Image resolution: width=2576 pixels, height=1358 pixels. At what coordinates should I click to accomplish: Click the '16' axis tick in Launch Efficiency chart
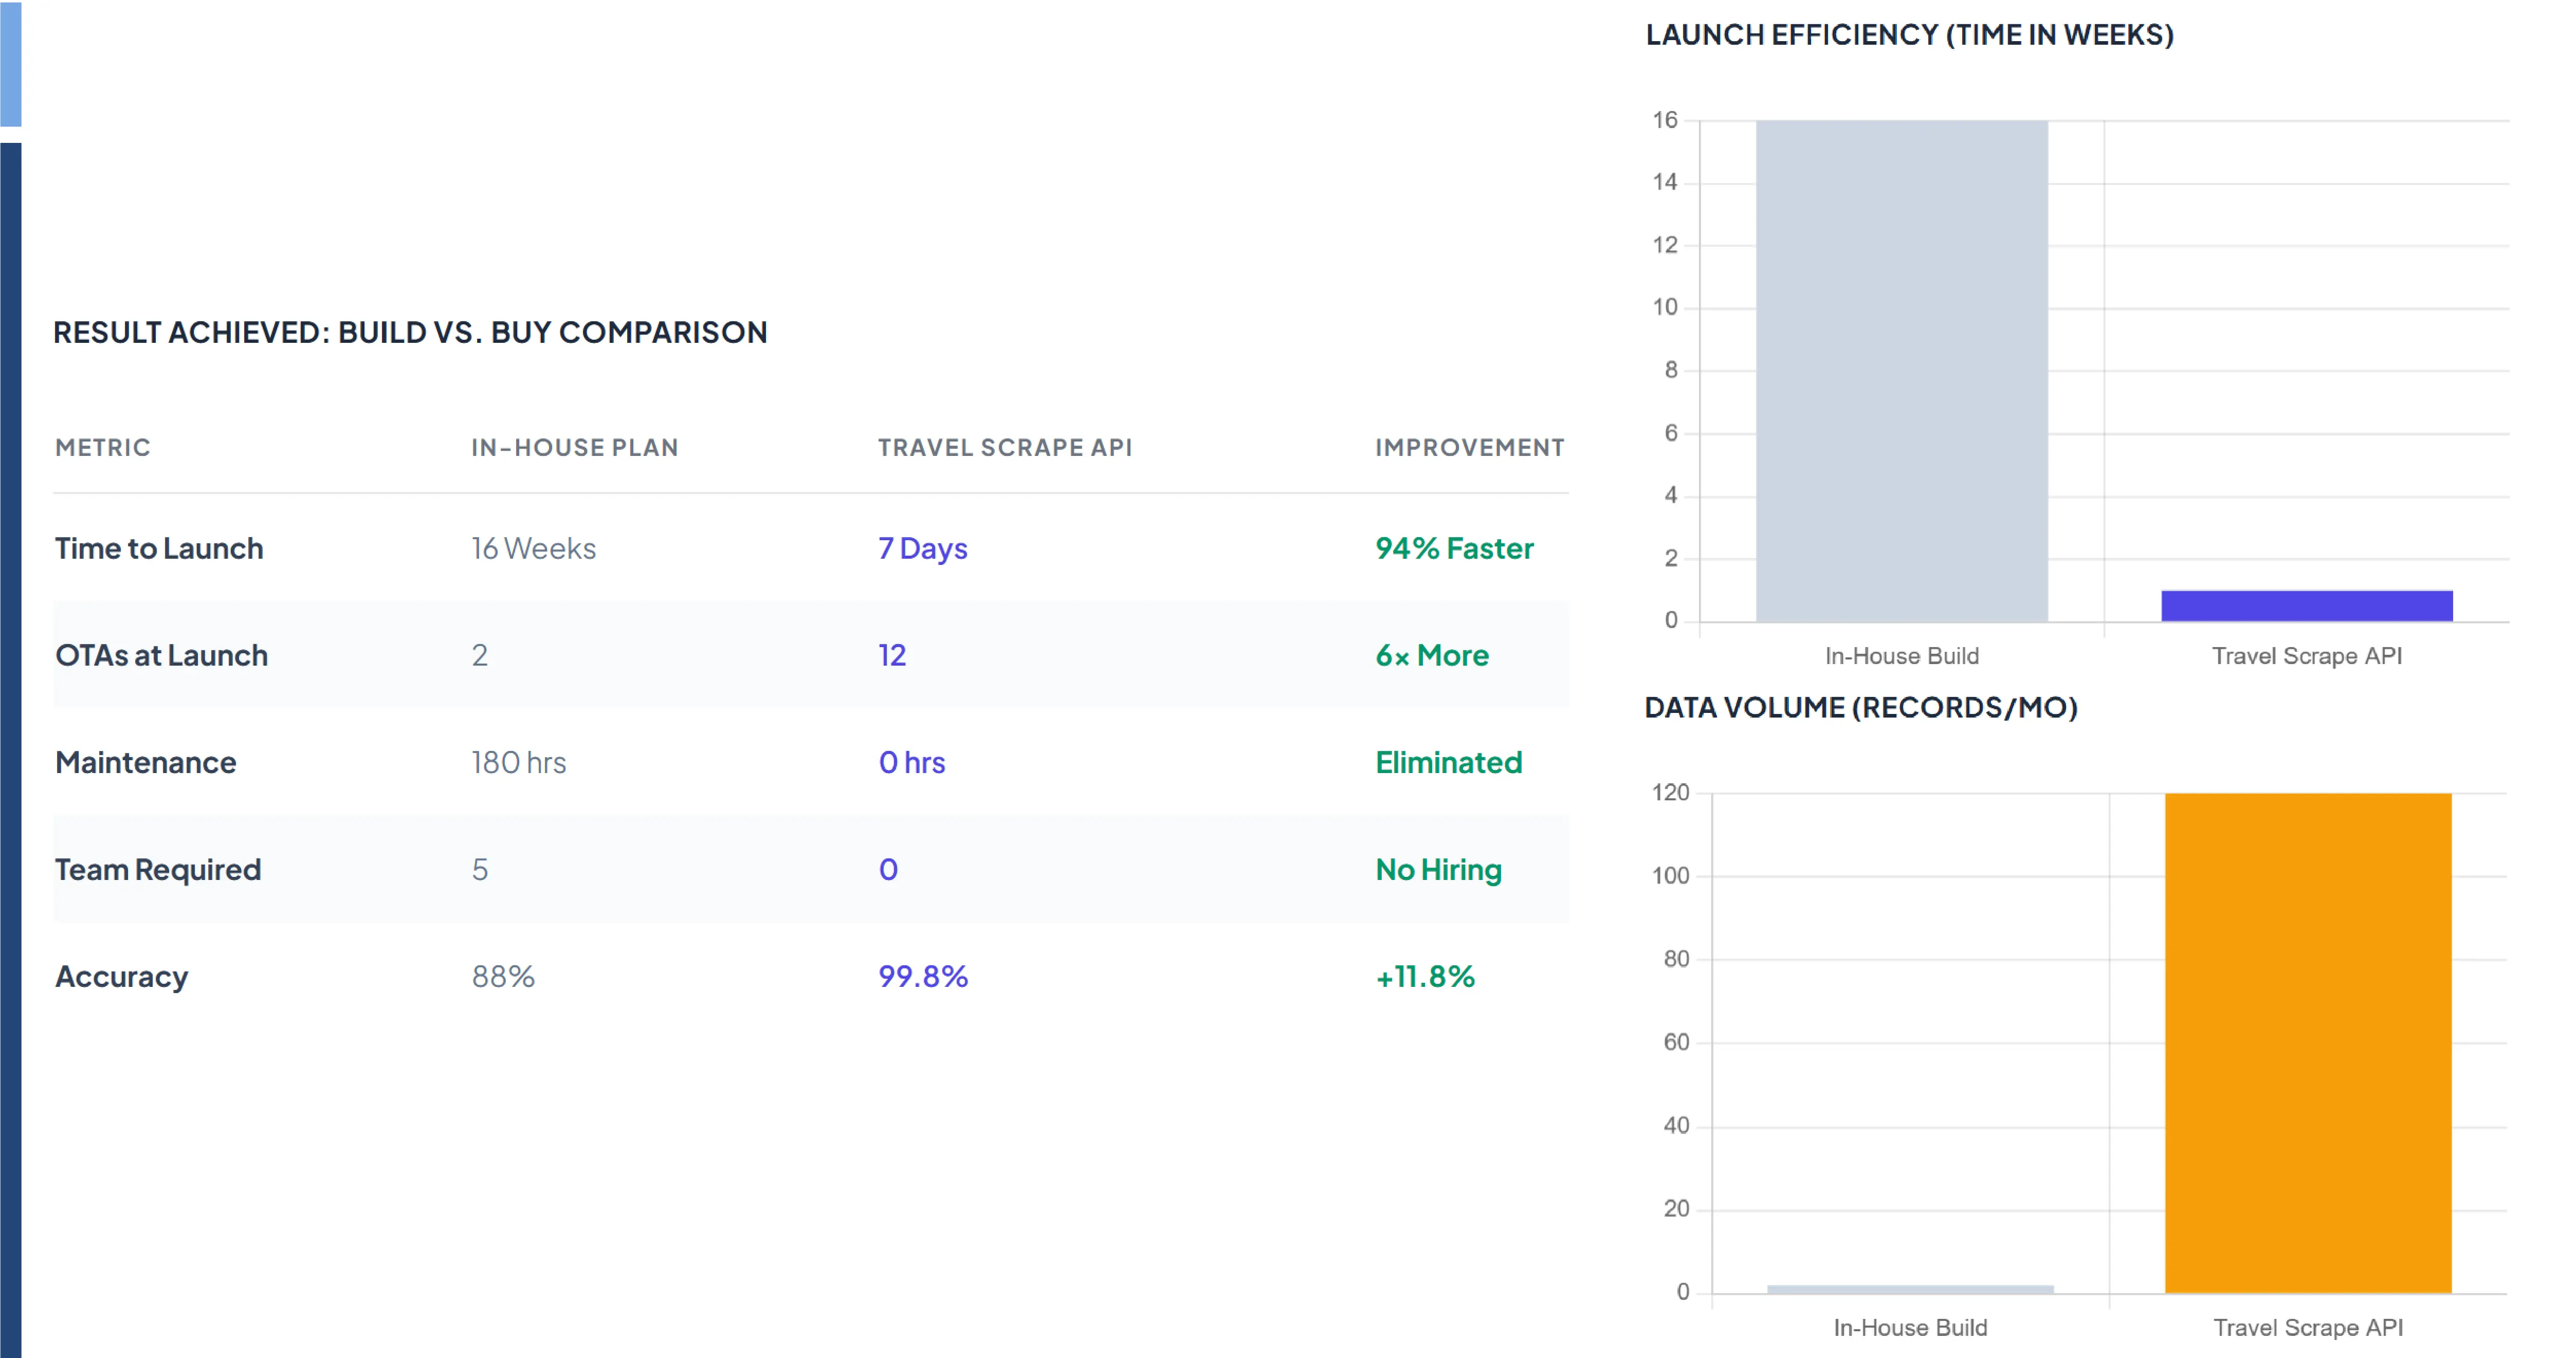point(1665,120)
